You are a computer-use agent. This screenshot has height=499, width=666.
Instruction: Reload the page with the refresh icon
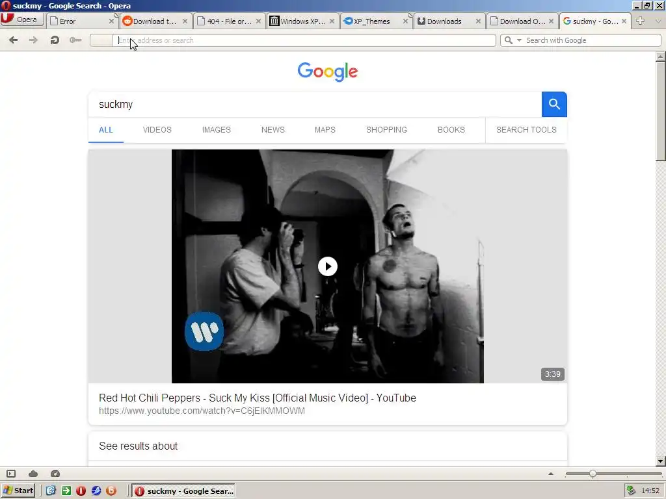55,40
